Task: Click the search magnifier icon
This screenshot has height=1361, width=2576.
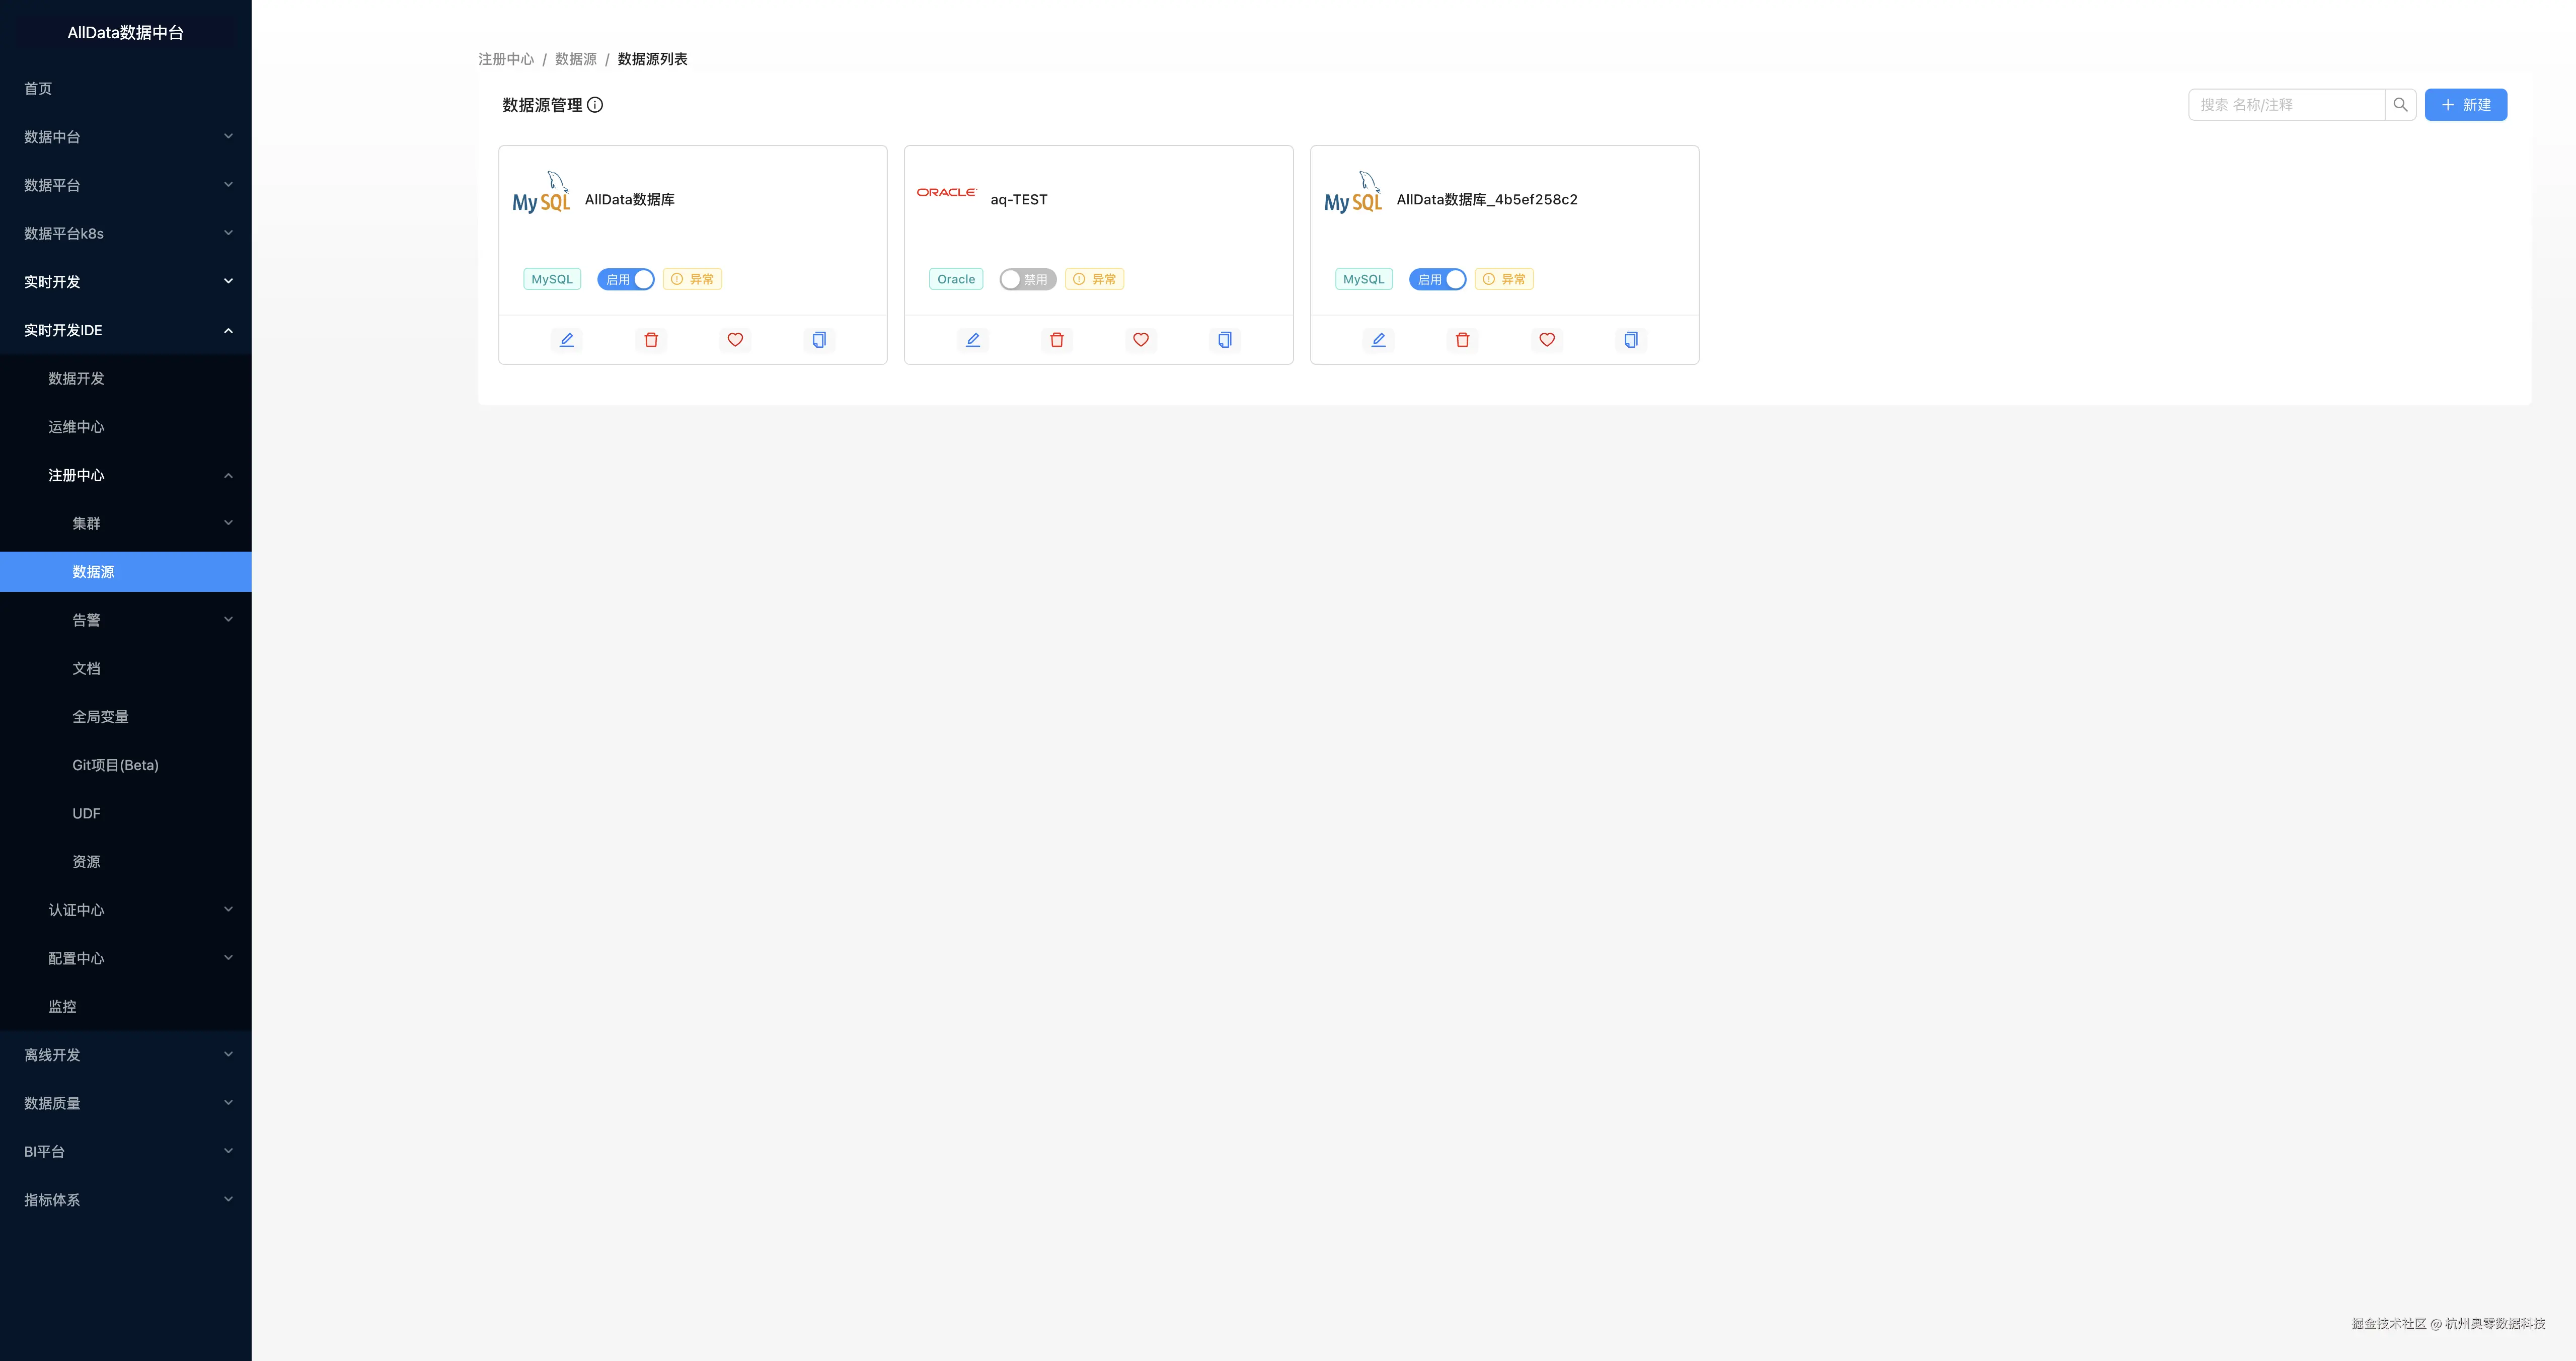Action: (2400, 105)
